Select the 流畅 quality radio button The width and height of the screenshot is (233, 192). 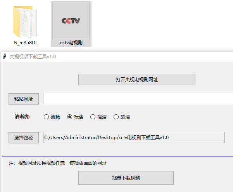click(46, 117)
